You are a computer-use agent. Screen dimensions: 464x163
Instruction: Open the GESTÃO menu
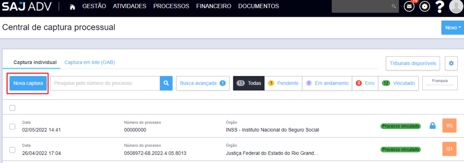point(94,6)
